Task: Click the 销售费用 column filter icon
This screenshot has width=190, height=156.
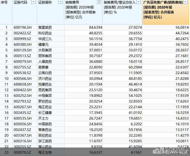Action: [99, 2]
